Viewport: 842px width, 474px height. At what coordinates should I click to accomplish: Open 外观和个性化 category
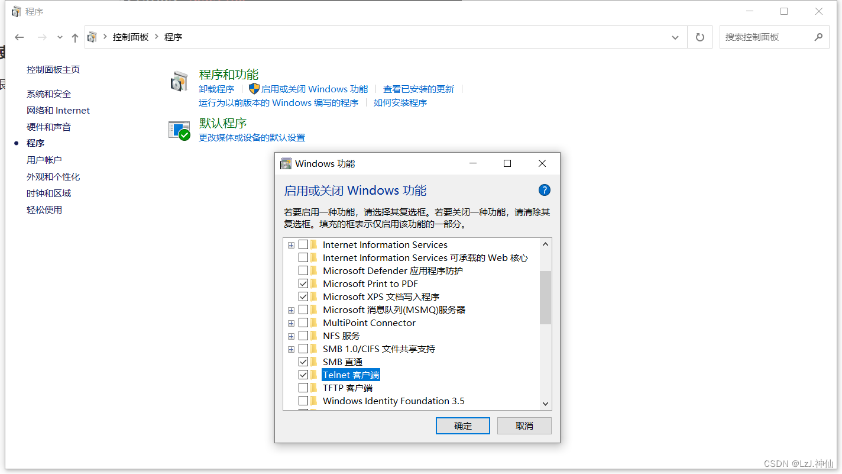click(53, 176)
